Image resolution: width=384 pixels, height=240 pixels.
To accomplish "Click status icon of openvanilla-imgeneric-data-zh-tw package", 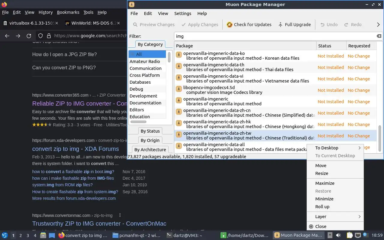I will point(178,134).
